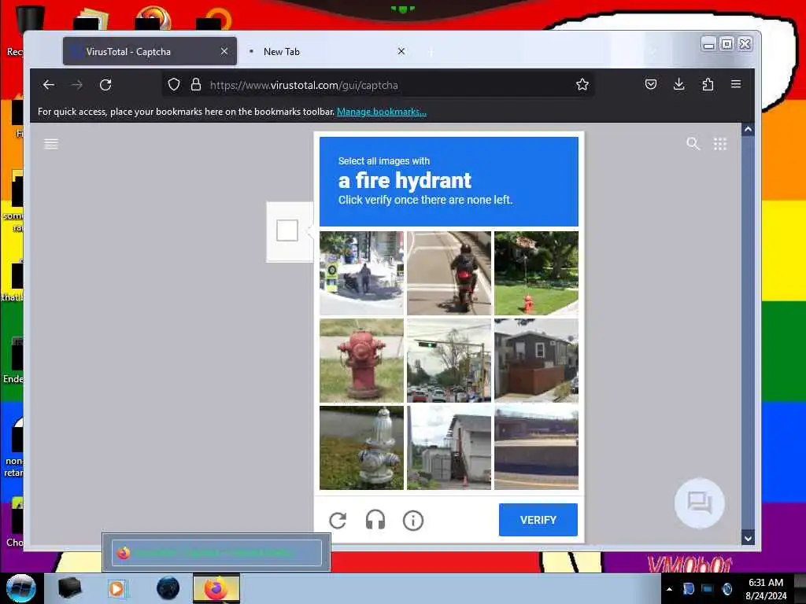Show hidden system tray icons
This screenshot has width=806, height=604.
669,589
